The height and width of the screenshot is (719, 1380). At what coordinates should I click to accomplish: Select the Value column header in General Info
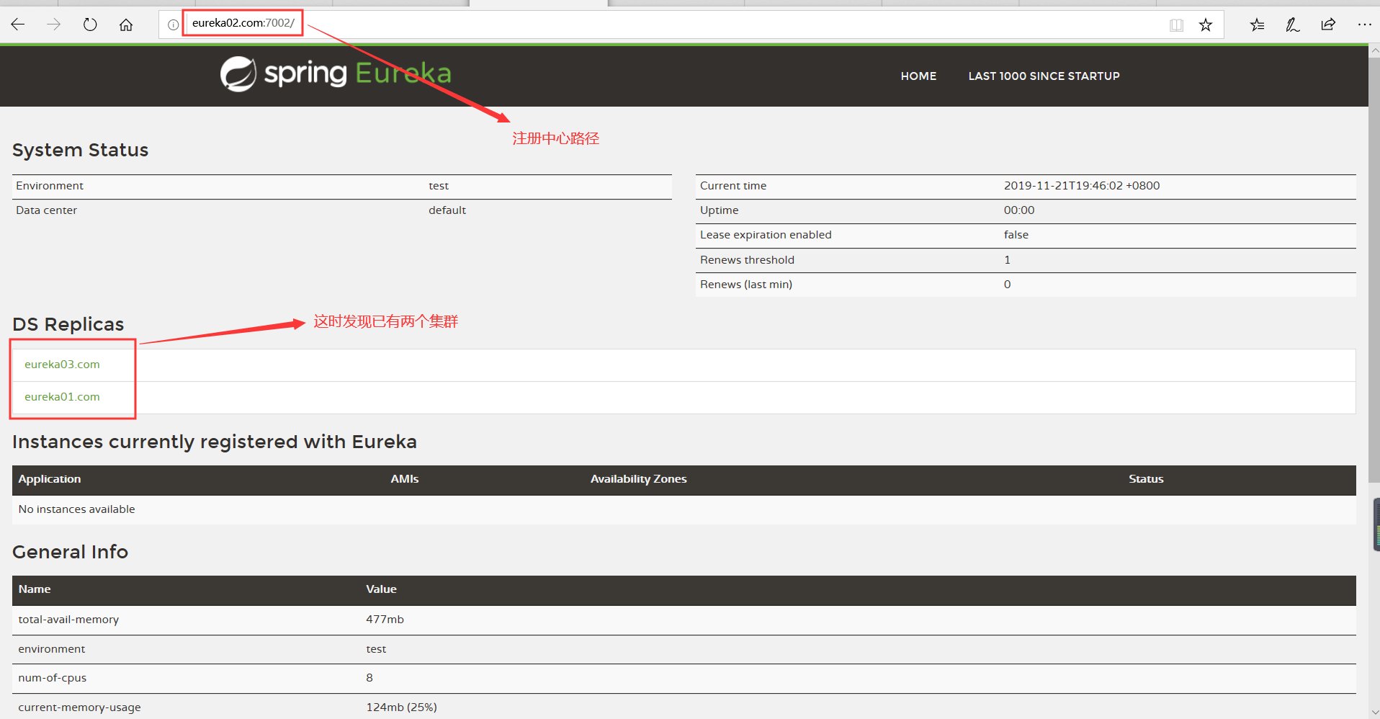381,589
